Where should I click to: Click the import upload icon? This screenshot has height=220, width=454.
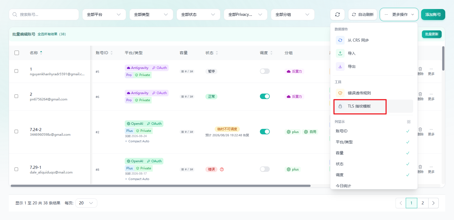(340, 53)
